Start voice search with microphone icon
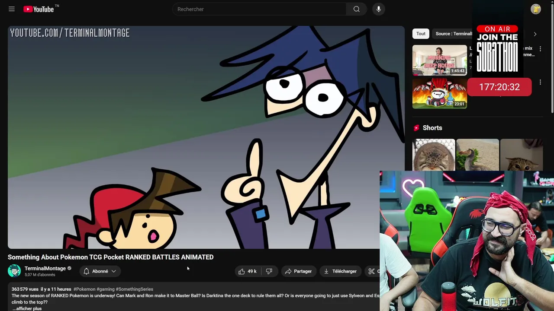Screen dimensions: 554x311 378,9
